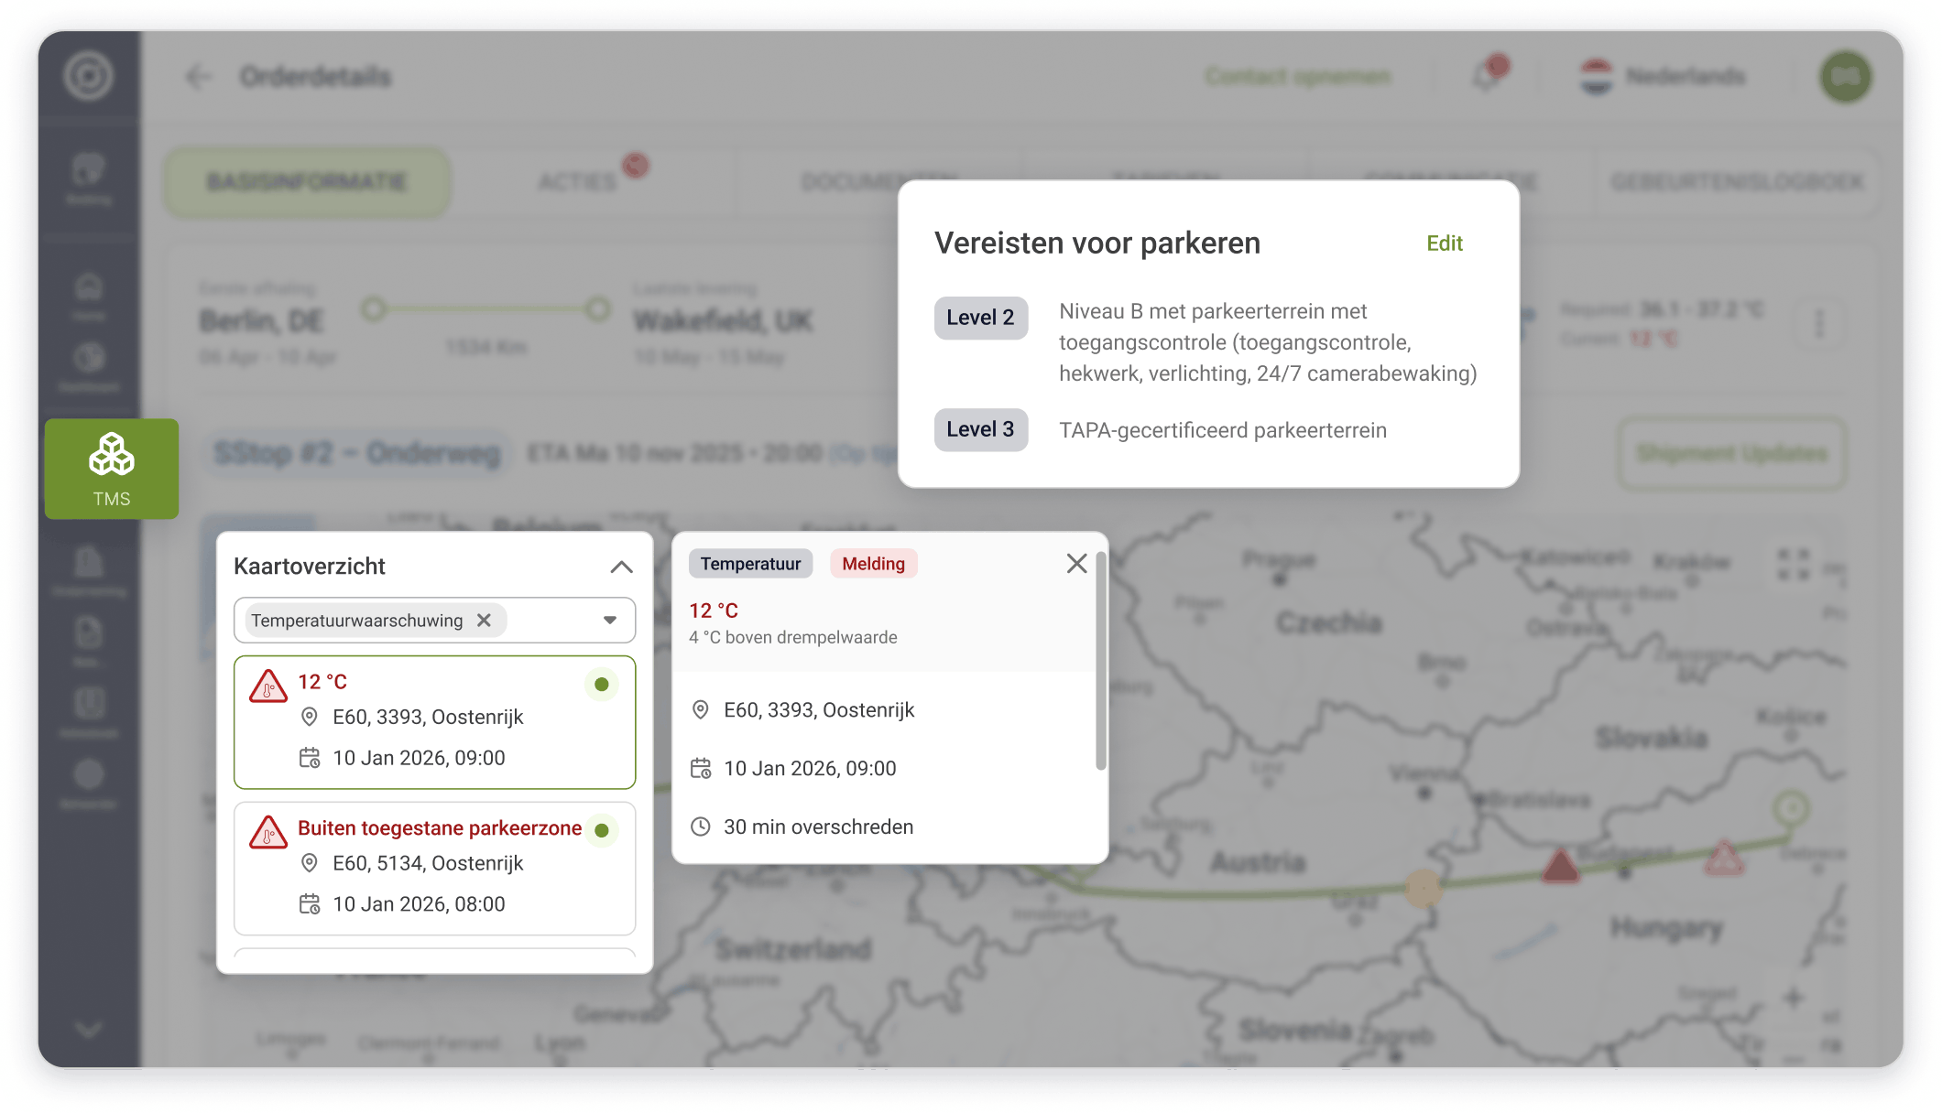
Task: Click the warning triangle on the parkeerzone card
Action: (x=268, y=833)
